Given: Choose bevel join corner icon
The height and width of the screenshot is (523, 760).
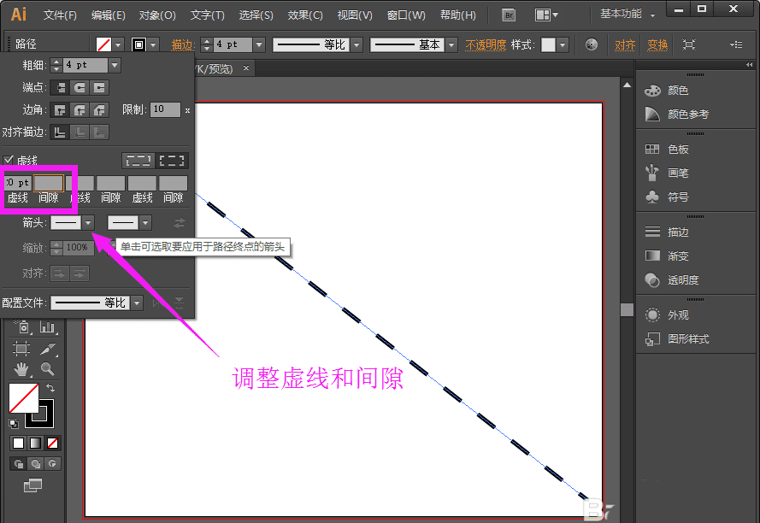Looking at the screenshot, I should [99, 110].
